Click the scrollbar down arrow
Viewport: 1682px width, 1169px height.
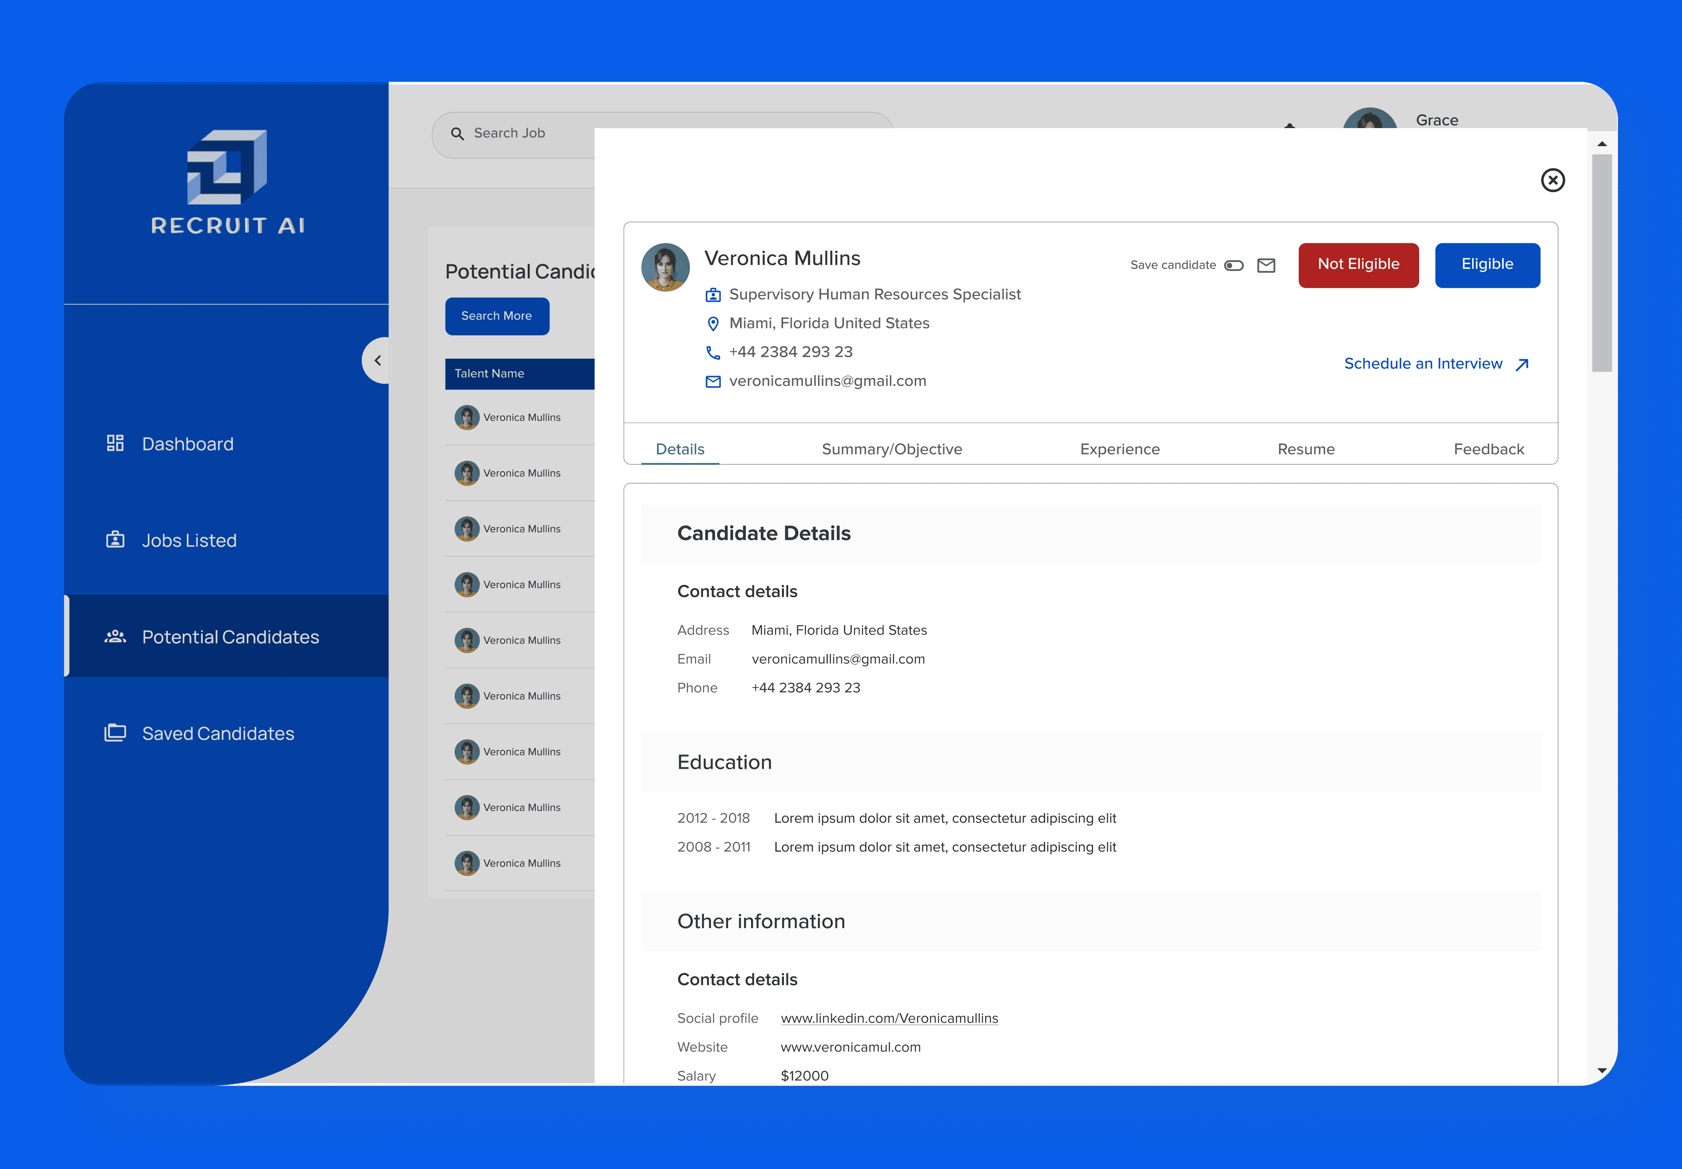[x=1602, y=1070]
